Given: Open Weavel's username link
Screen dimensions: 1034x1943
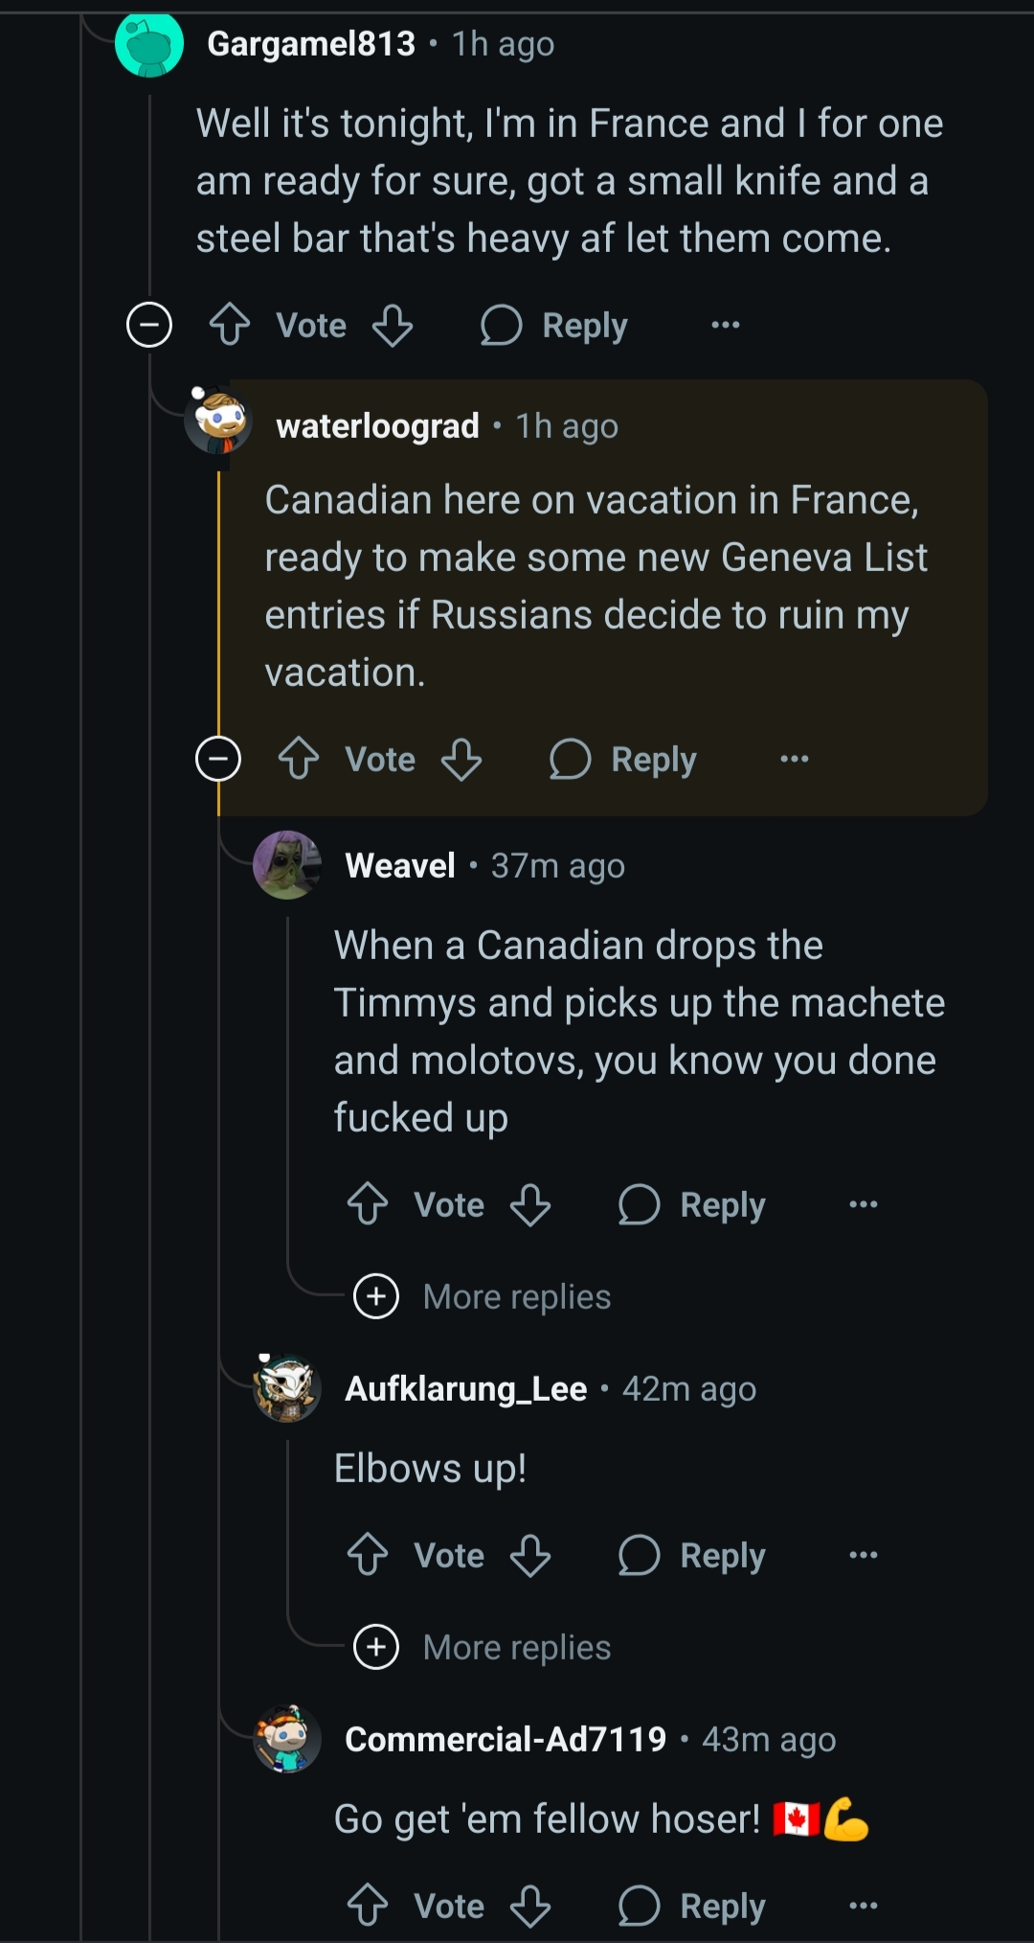Looking at the screenshot, I should (x=400, y=866).
